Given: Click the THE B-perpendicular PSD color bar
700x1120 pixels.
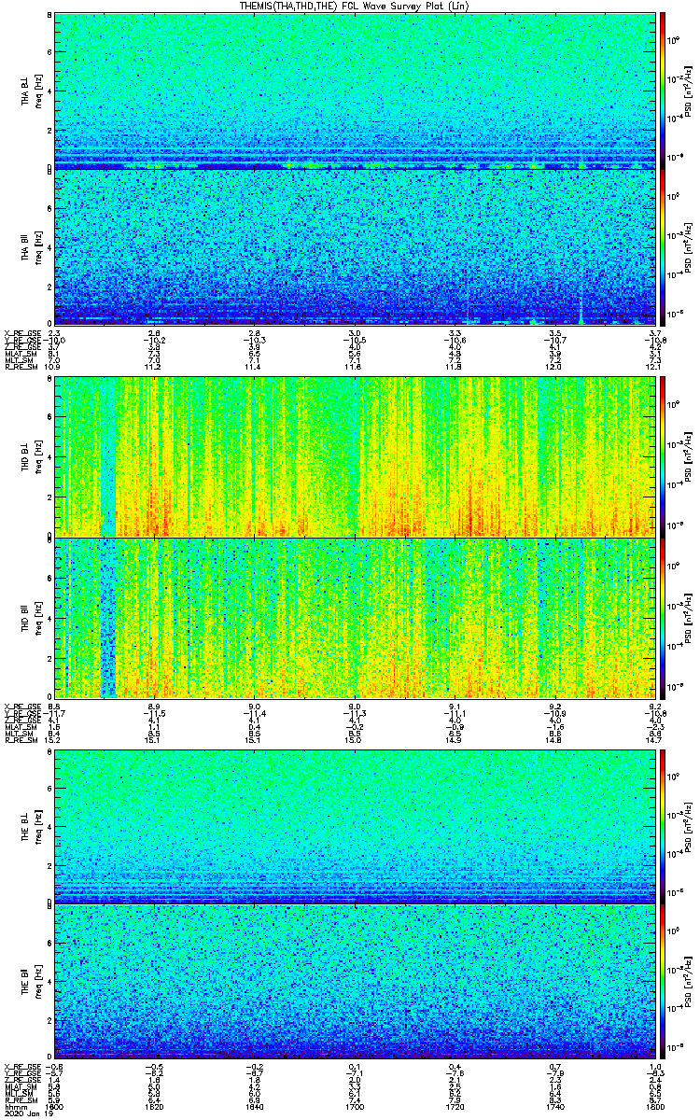Looking at the screenshot, I should 663,827.
